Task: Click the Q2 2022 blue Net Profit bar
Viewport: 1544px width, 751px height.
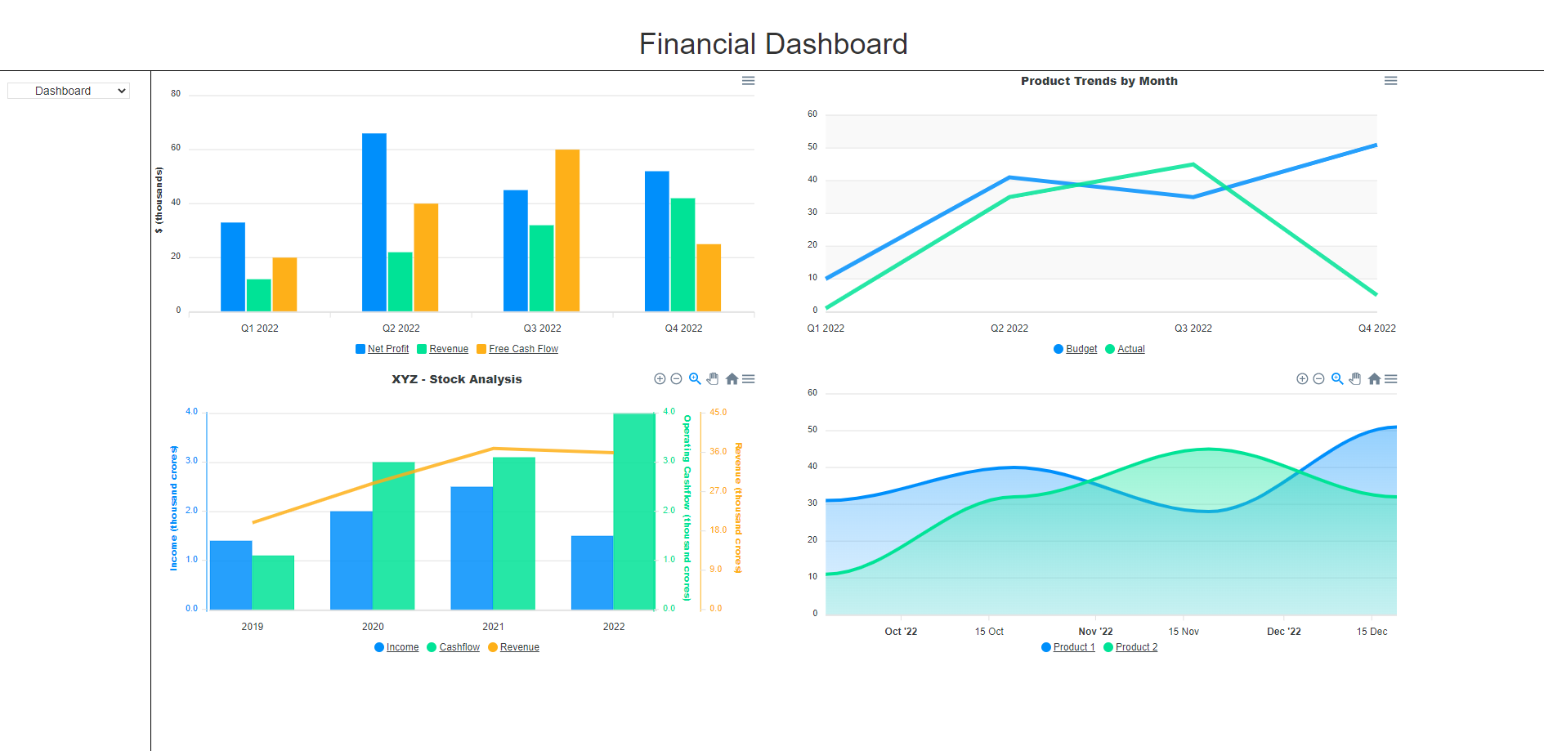Action: (x=374, y=222)
